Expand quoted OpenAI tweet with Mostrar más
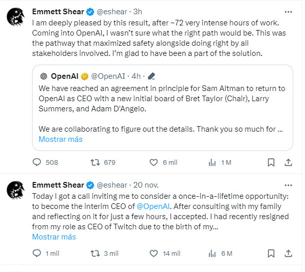The width and height of the screenshot is (305, 272). tap(60, 139)
